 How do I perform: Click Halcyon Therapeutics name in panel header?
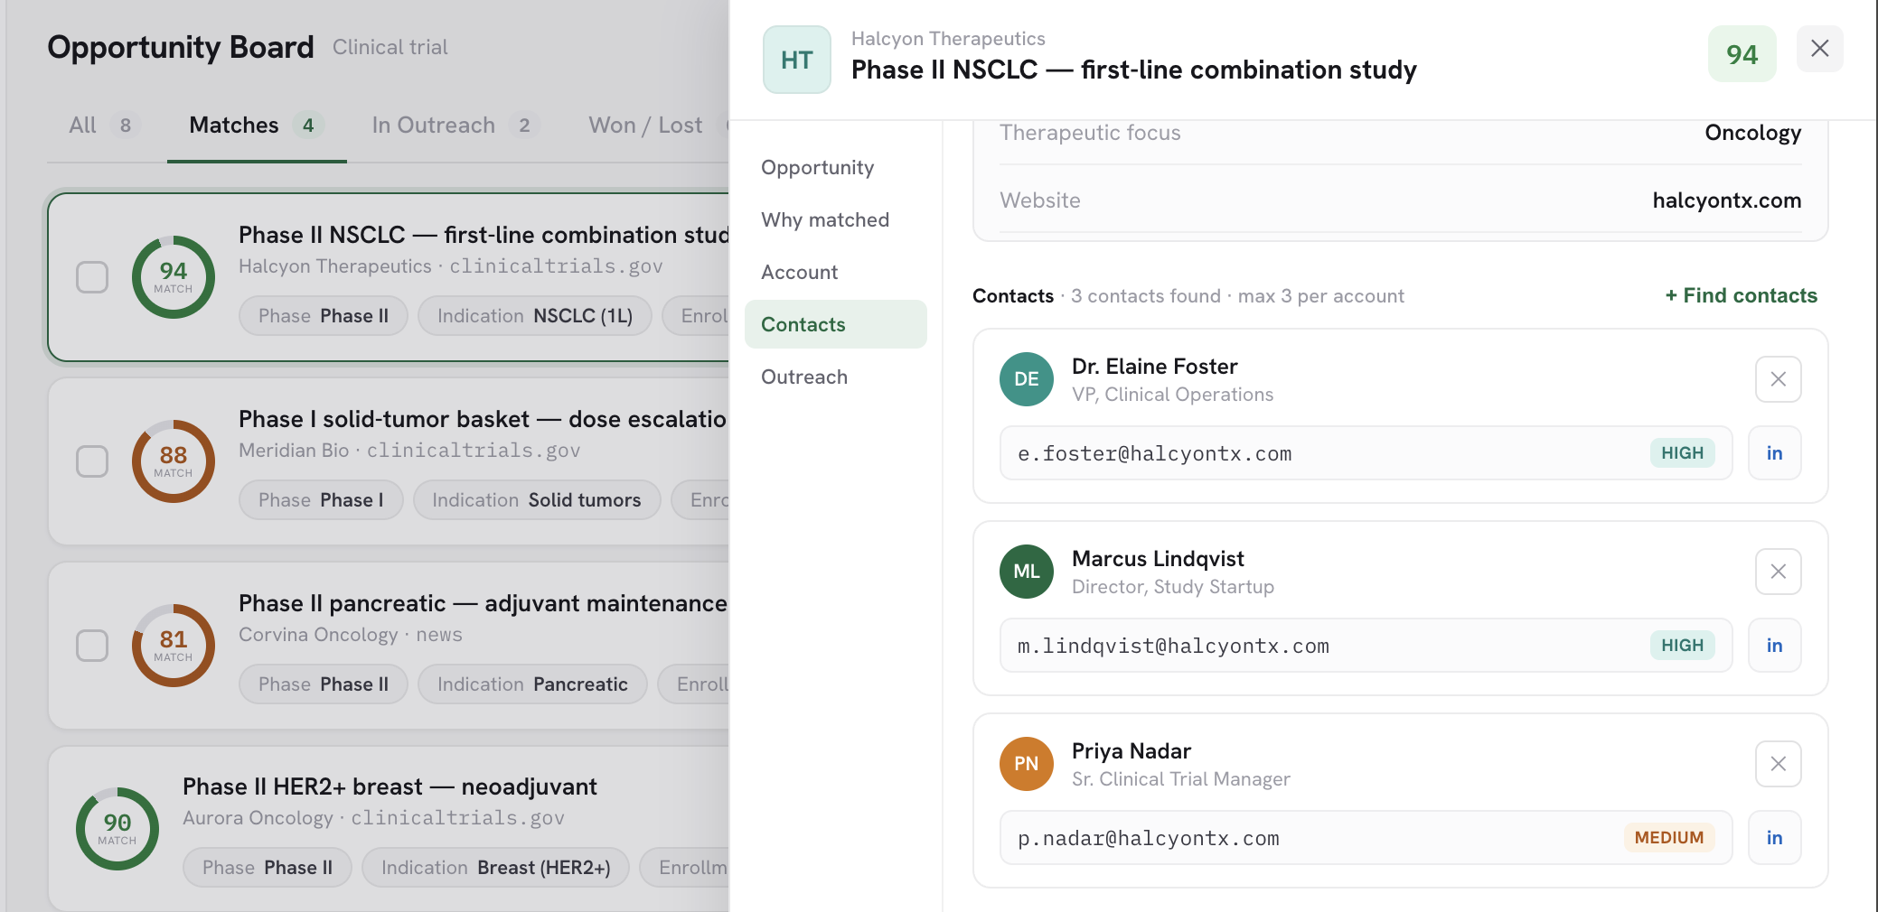pyautogui.click(x=948, y=39)
